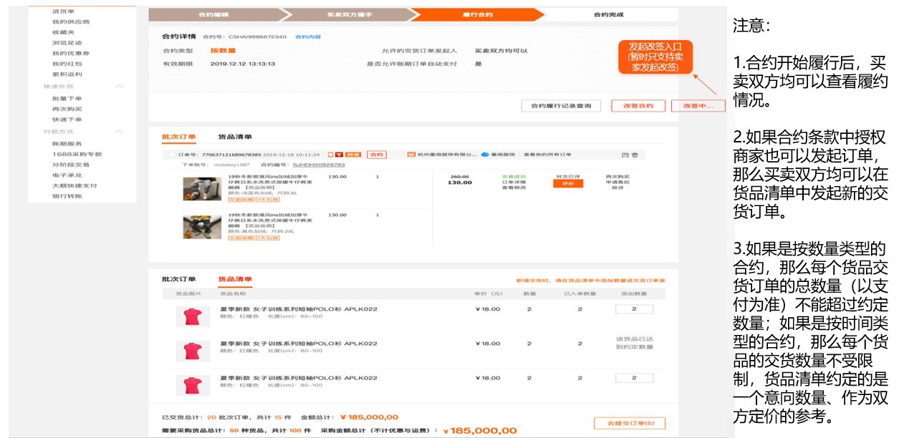Screen dimensions: 899x438
Task: Click the blue 墨琅服饰 chat icon
Action: (484, 155)
